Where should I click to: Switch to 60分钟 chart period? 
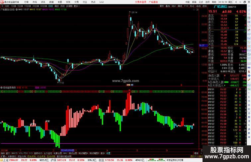click(x=43, y=6)
